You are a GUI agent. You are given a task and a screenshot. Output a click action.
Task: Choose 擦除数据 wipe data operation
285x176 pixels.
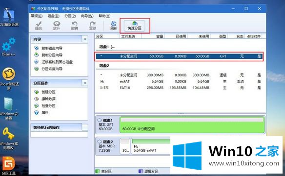45,99
